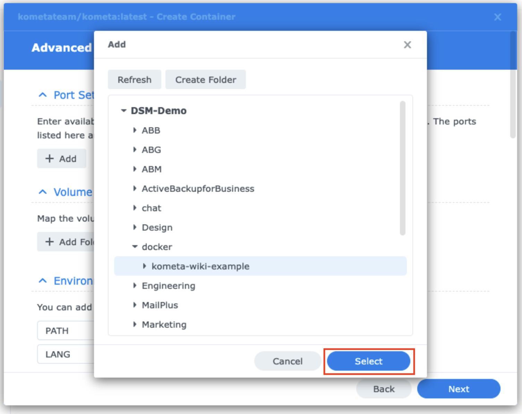Image resolution: width=522 pixels, height=414 pixels.
Task: Expand the ABM folder arrow
Action: pos(135,169)
